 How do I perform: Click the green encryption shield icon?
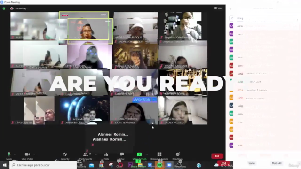(x=4, y=8)
